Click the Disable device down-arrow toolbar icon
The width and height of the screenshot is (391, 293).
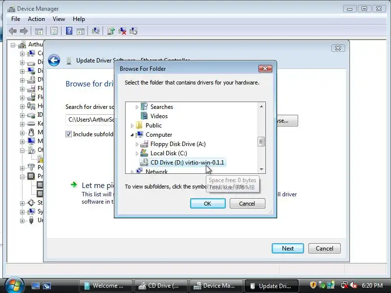coord(133,31)
